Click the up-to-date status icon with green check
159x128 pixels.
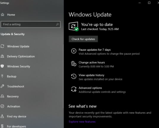click(74, 26)
